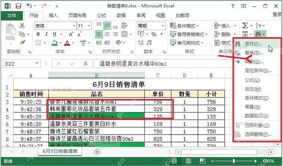Toggle Italic formatting
The width and height of the screenshot is (283, 166).
pyautogui.click(x=46, y=34)
